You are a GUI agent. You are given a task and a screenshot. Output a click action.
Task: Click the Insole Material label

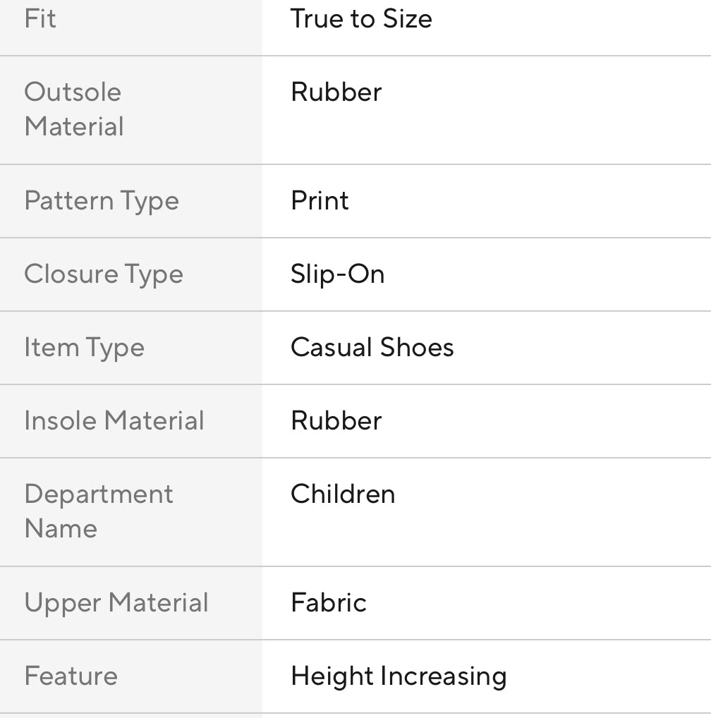point(114,421)
